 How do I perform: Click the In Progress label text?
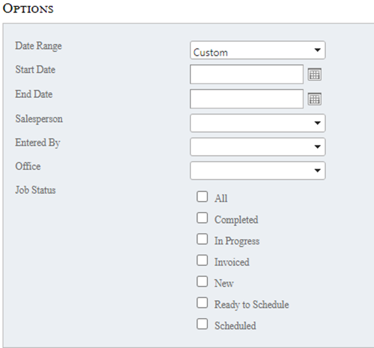pos(237,241)
